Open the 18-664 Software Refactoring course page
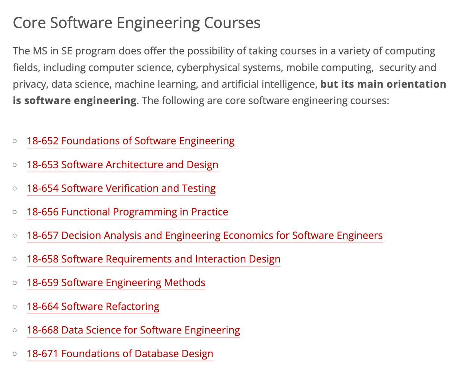This screenshot has height=371, width=463. pyautogui.click(x=93, y=307)
